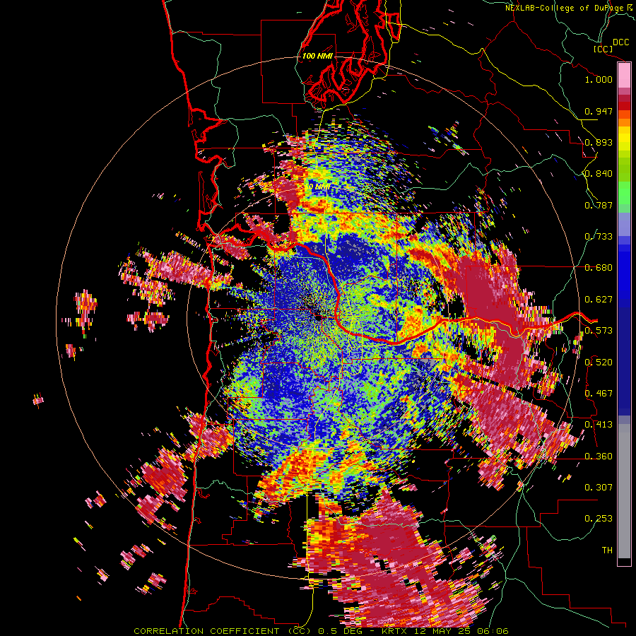Click the 06:06 timestamp text

coord(493,631)
